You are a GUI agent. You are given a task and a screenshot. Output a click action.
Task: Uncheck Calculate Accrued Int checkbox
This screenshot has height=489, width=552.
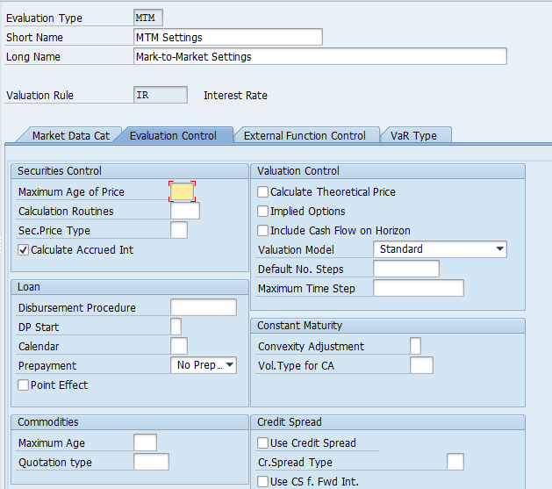[24, 250]
